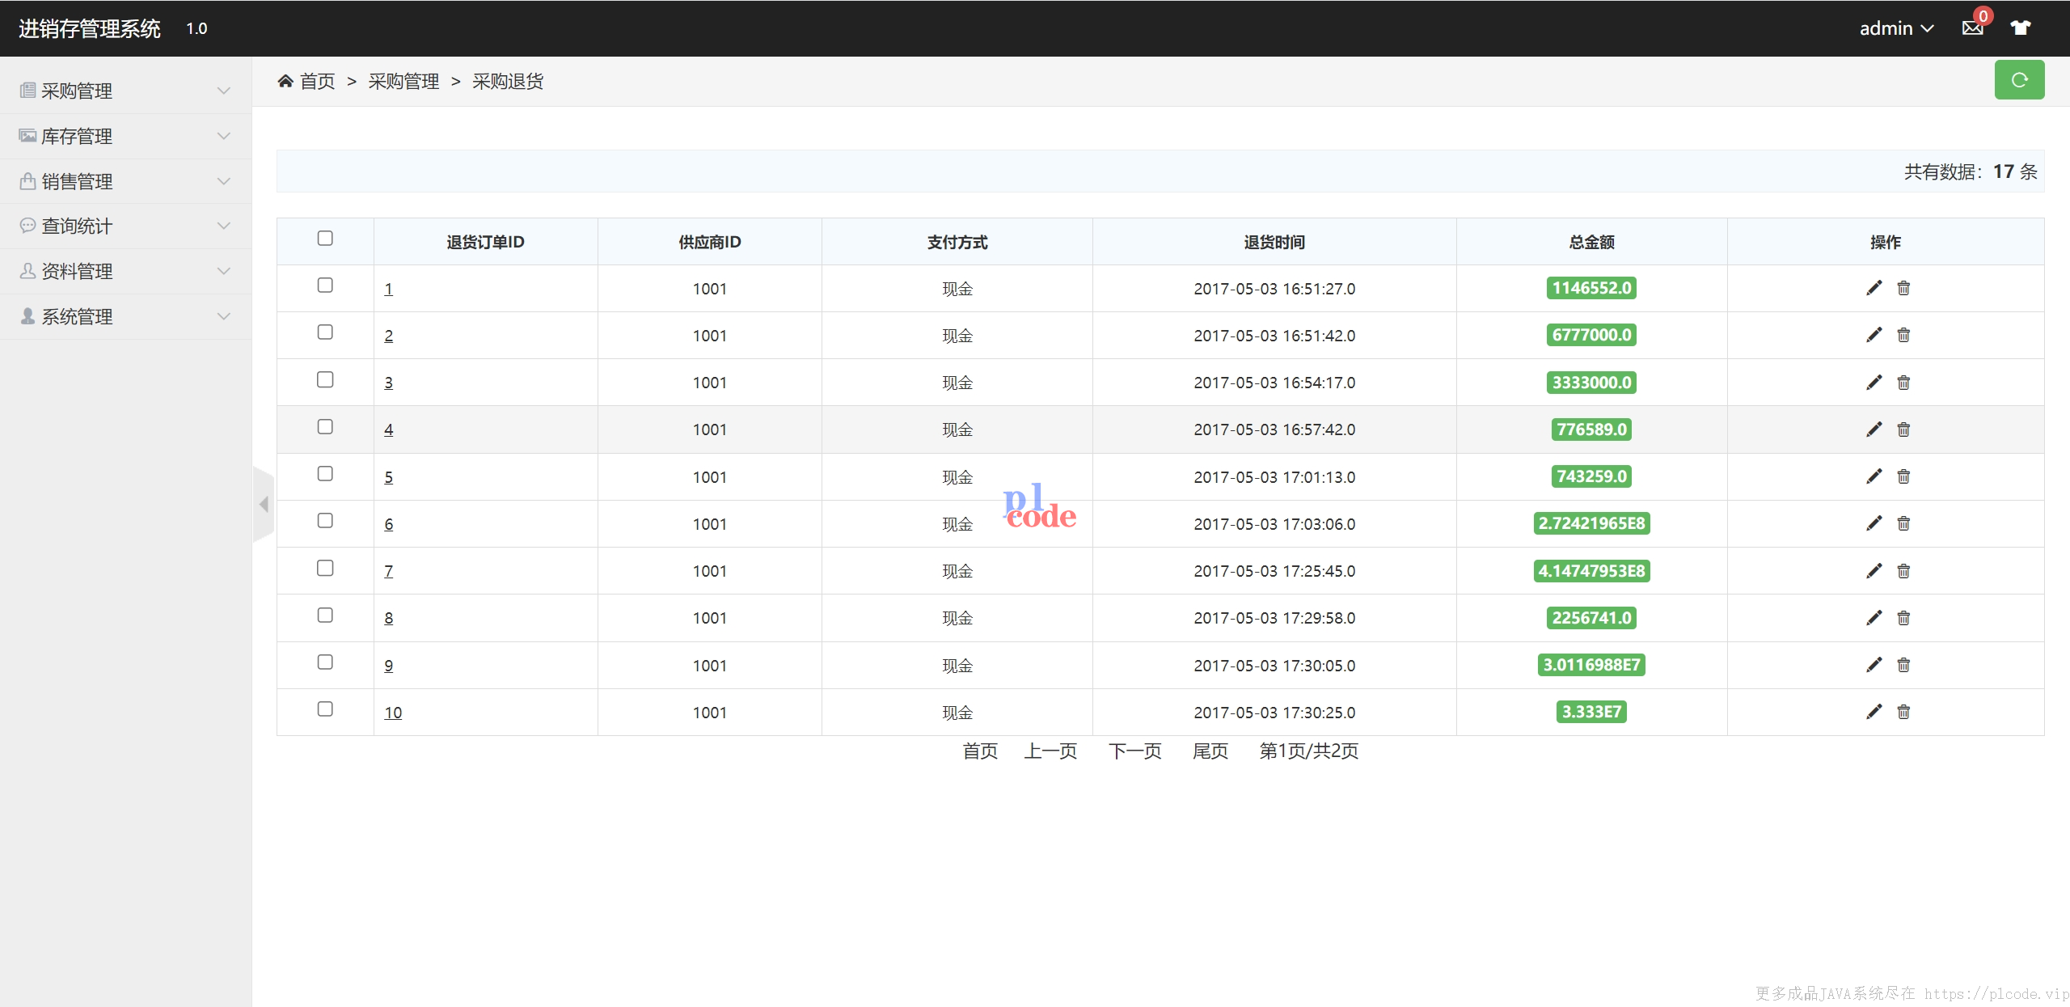Check the box for return order 5
The width and height of the screenshot is (2070, 1007).
point(325,473)
